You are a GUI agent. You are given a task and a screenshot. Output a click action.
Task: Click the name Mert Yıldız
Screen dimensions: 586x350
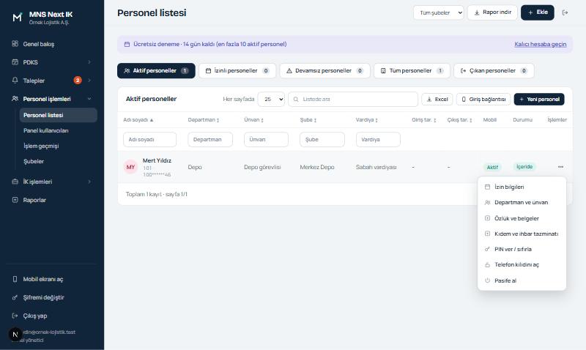pos(157,160)
